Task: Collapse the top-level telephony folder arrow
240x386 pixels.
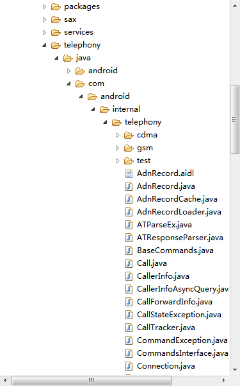Action: click(44, 45)
